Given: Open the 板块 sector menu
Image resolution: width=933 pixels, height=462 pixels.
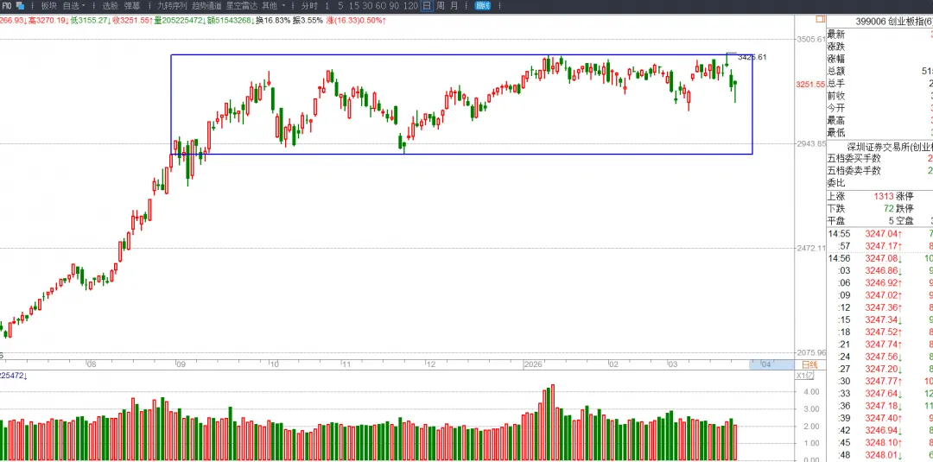Looking at the screenshot, I should [48, 6].
